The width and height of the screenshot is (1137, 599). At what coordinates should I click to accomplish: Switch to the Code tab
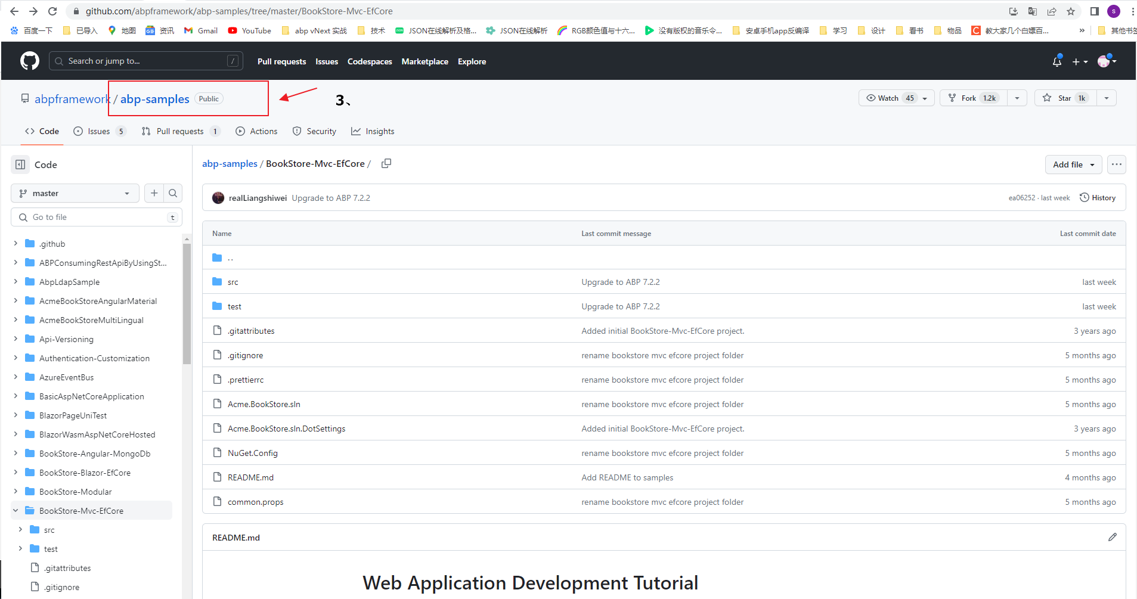(42, 131)
